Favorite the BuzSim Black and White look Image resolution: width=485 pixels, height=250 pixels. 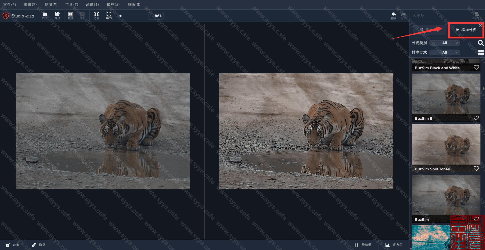coord(476,67)
